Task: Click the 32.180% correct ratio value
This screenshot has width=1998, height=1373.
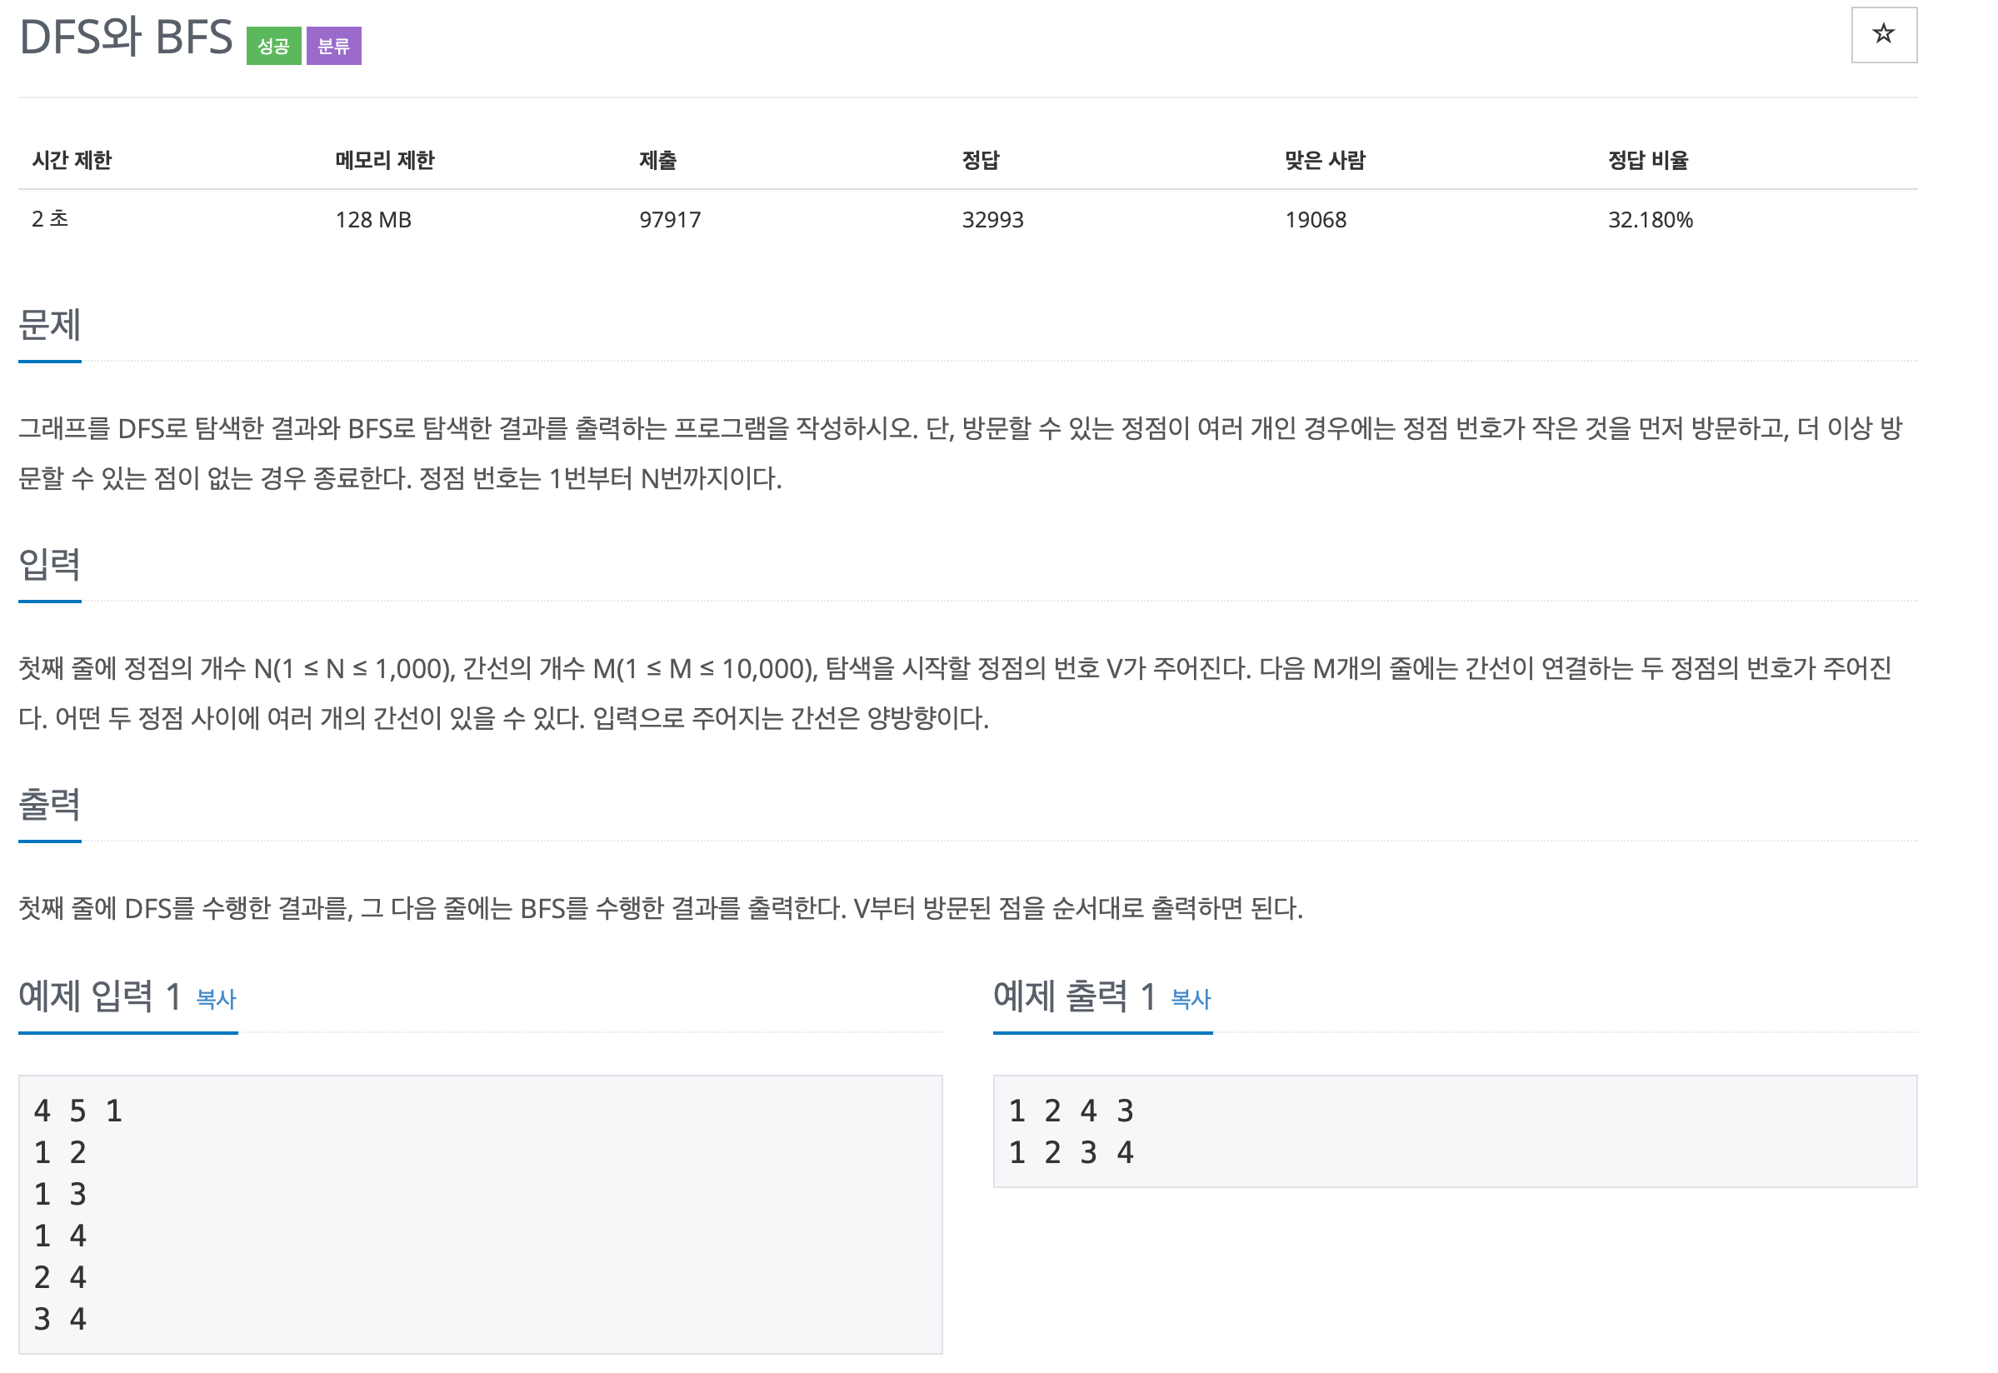Action: point(1650,220)
